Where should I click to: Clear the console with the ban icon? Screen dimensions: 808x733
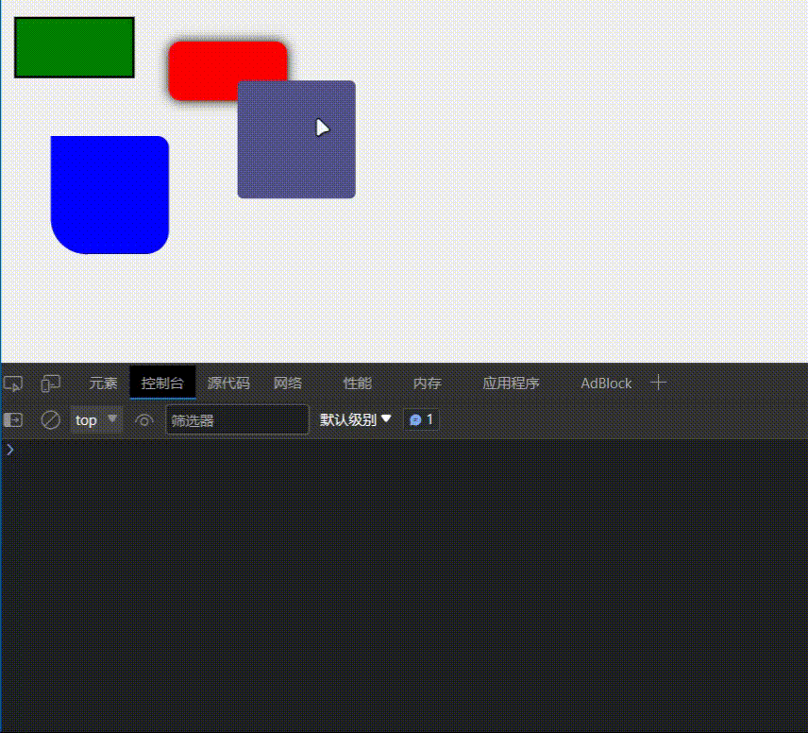[50, 420]
